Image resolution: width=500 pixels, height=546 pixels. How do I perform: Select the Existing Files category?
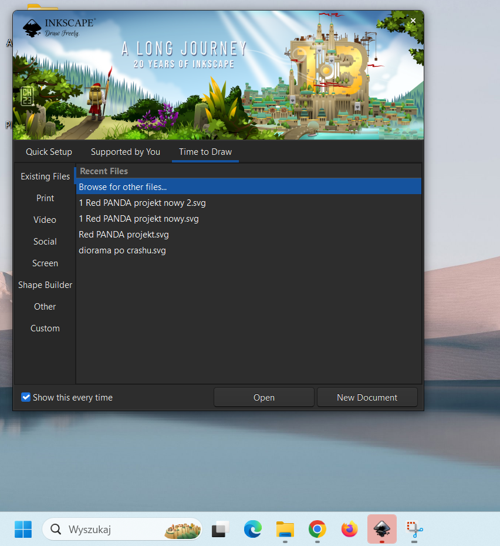pyautogui.click(x=45, y=177)
